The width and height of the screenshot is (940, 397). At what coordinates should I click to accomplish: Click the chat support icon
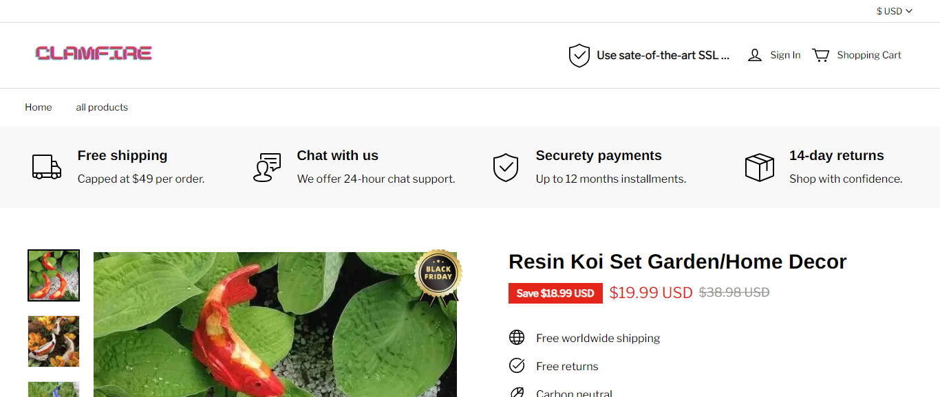point(267,167)
